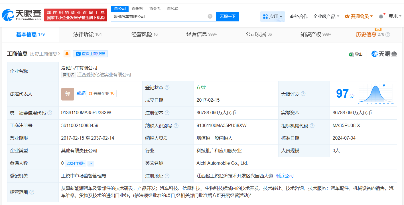
Task: Open 关联企业 16 tag
Action: tap(101, 93)
